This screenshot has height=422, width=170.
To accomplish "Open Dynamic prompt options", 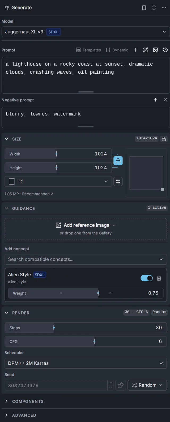I will click(117, 50).
